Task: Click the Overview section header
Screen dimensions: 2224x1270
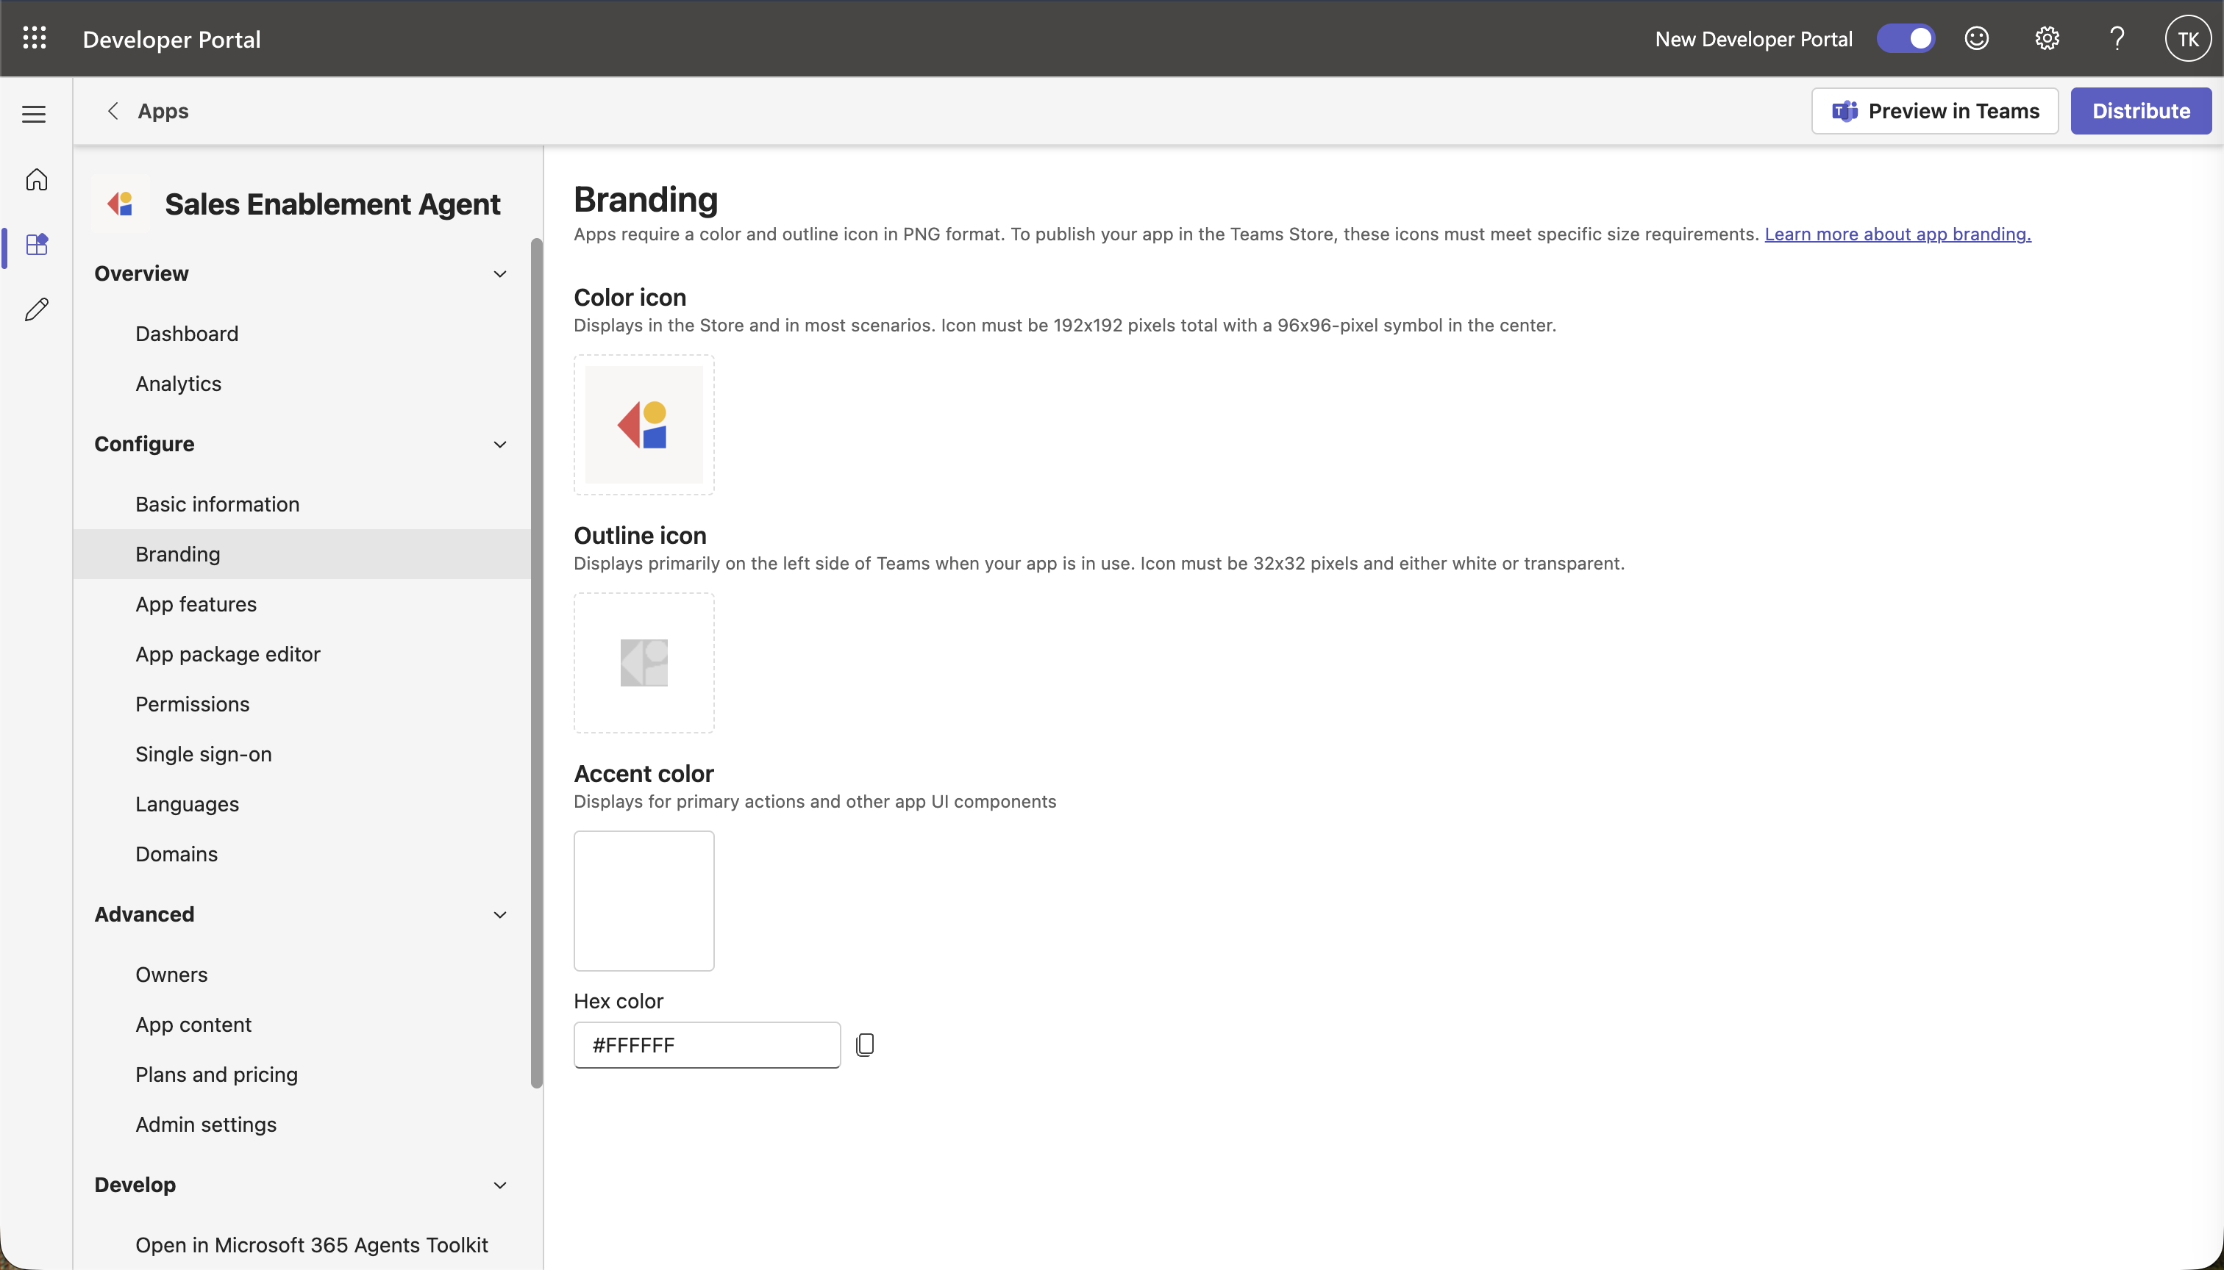Action: (x=141, y=274)
